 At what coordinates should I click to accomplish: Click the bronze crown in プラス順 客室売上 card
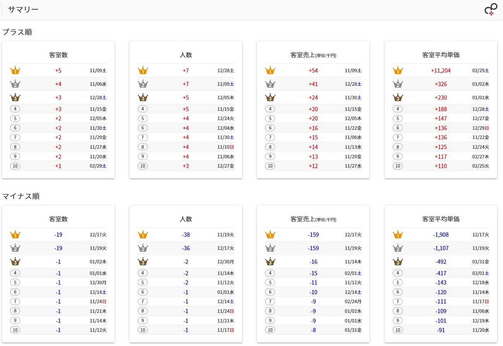point(270,98)
